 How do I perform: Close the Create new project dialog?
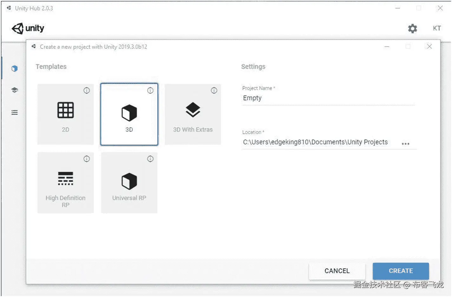pyautogui.click(x=429, y=47)
